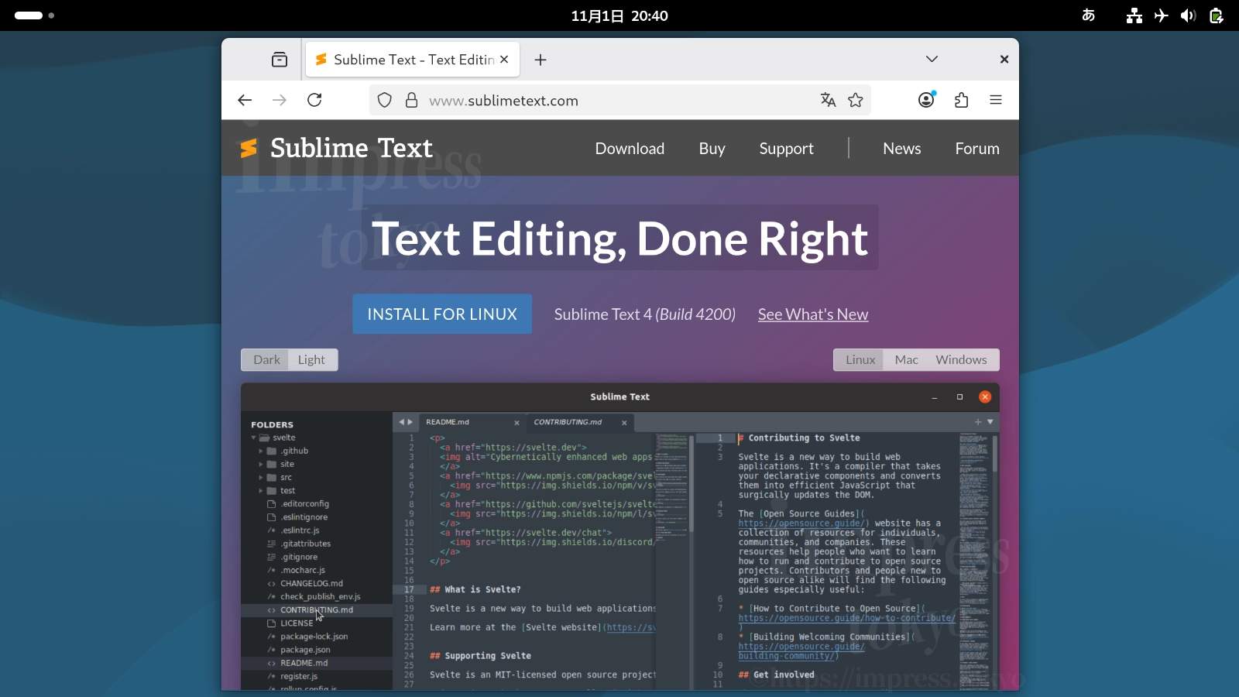Open the Buy page in site navigation
Screen dimensions: 1239x697
712,149
